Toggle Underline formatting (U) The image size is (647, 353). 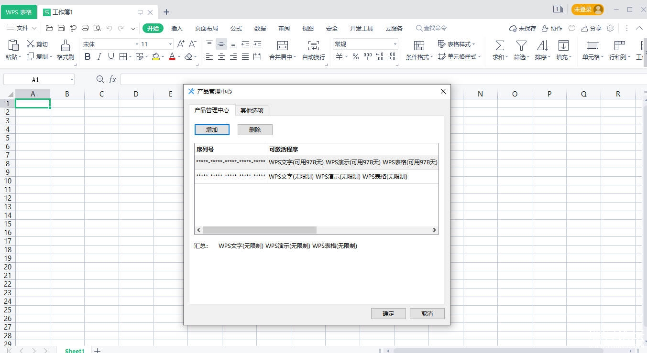pos(111,57)
